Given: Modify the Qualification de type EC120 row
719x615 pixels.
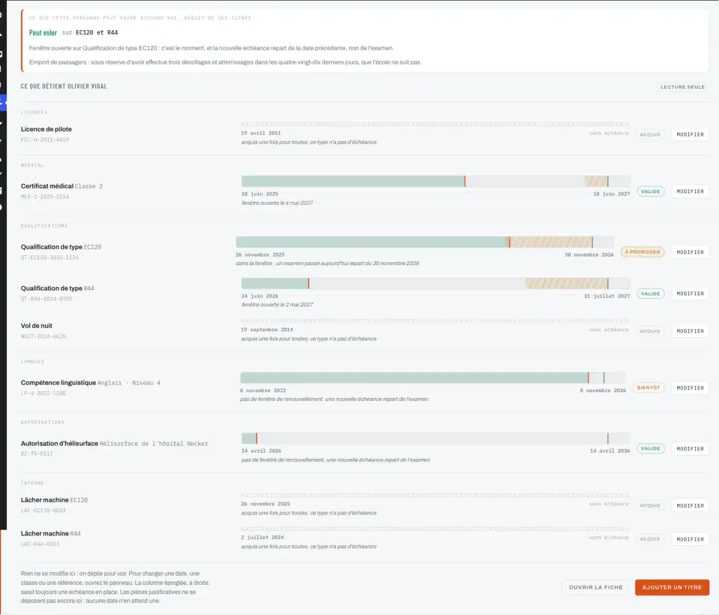Looking at the screenshot, I should [x=690, y=252].
